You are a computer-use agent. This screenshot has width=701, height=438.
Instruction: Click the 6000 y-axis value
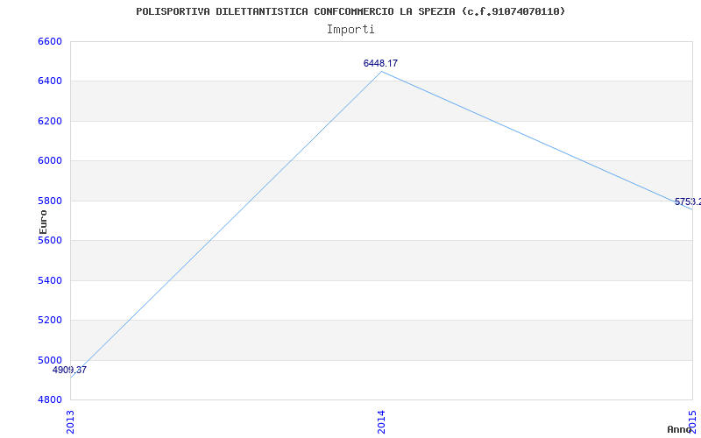click(x=49, y=161)
